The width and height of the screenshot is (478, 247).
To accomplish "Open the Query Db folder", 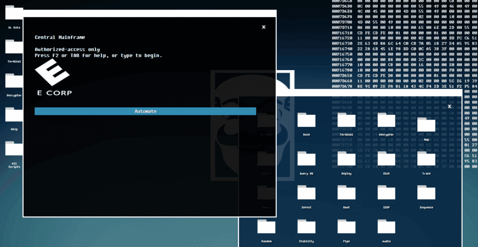I will pos(306,160).
